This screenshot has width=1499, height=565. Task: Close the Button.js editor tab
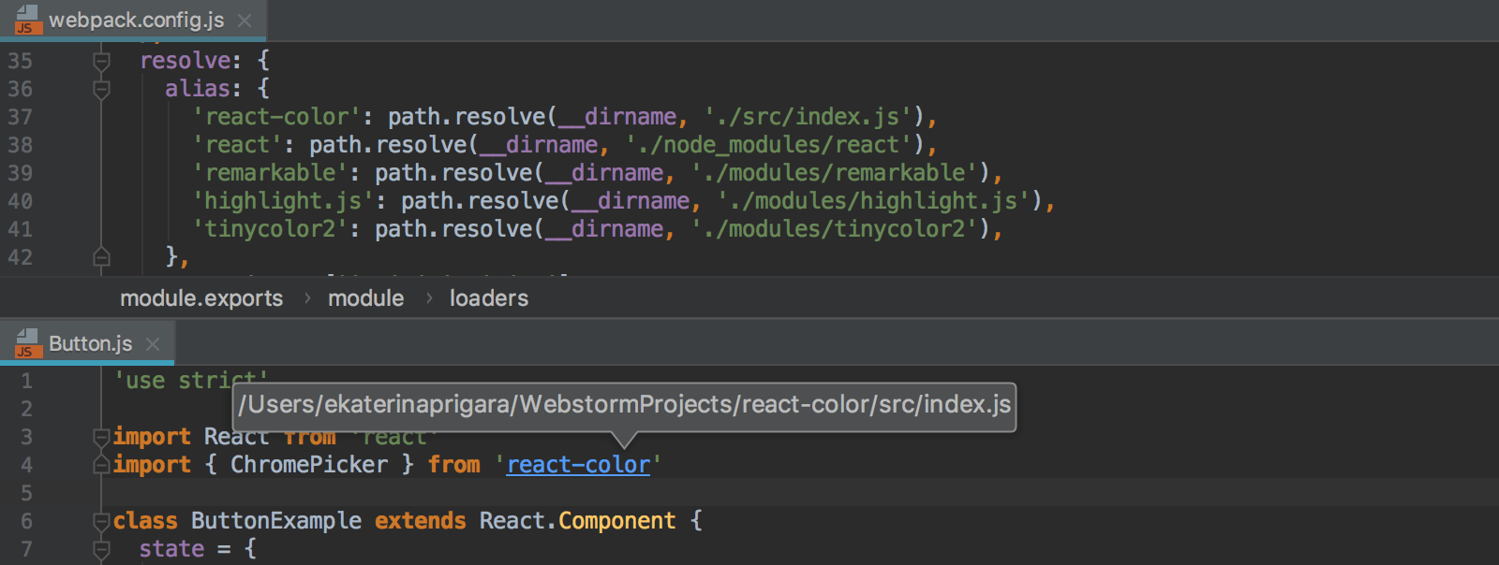tap(153, 344)
